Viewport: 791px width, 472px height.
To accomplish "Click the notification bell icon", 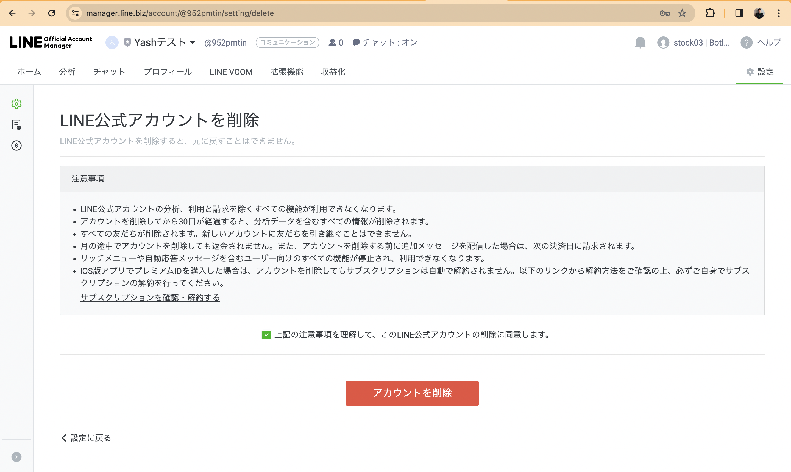I will tap(640, 42).
